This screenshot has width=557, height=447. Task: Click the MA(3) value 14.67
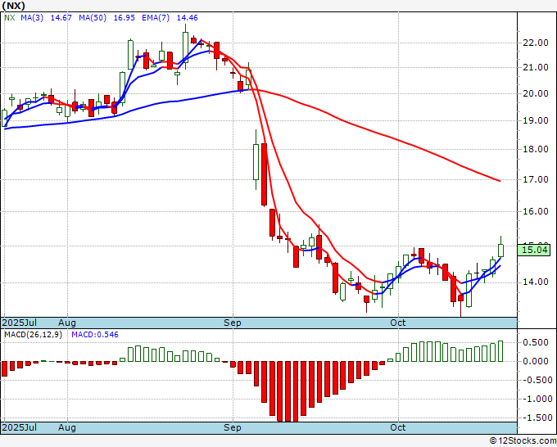(61, 18)
